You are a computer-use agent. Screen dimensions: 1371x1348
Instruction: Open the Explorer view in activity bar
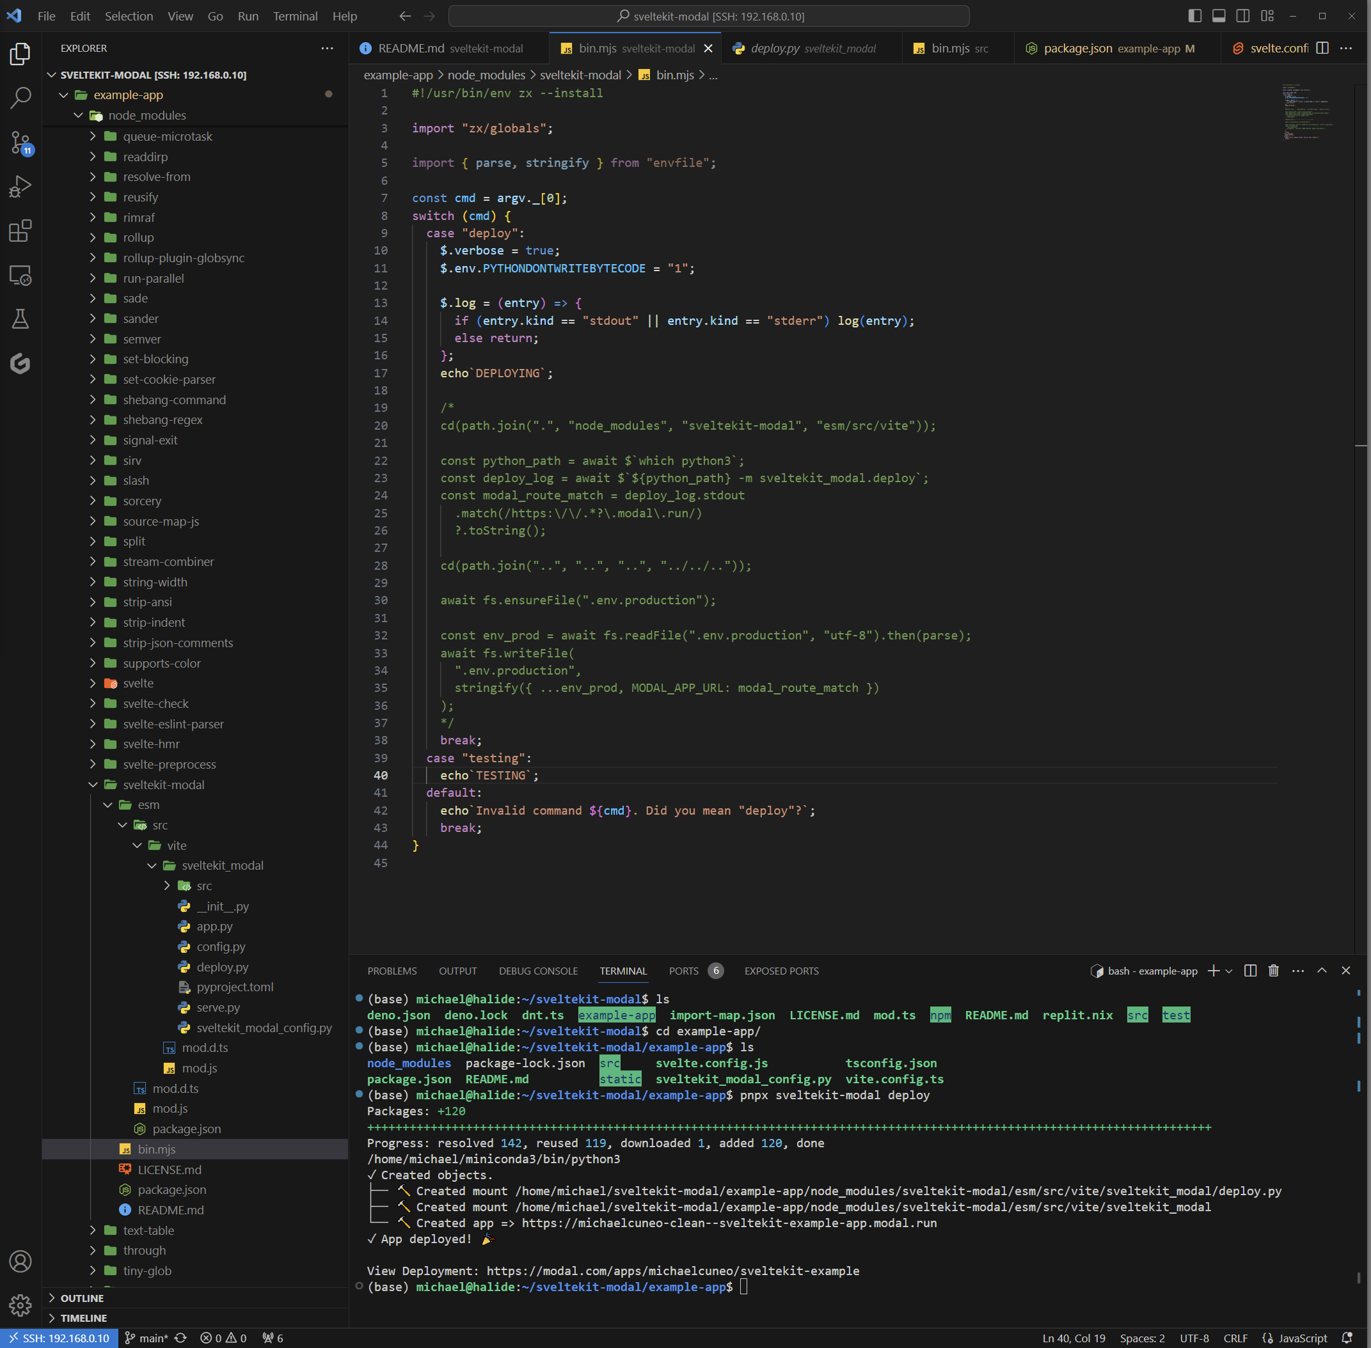(20, 54)
